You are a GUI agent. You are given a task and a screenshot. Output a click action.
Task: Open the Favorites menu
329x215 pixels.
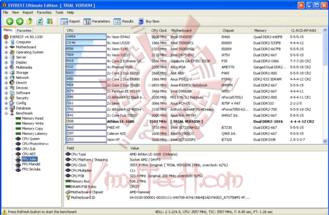44,12
